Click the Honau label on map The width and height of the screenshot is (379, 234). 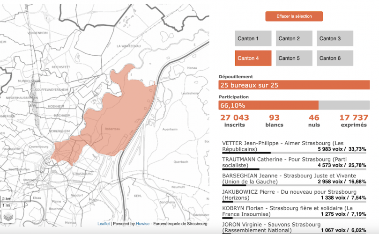tap(192, 68)
